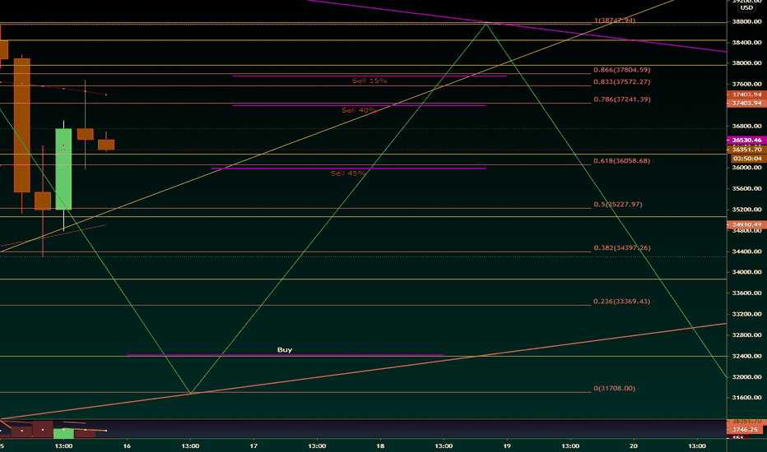Click the 37600.00 price axis label
The image size is (767, 452).
point(747,84)
